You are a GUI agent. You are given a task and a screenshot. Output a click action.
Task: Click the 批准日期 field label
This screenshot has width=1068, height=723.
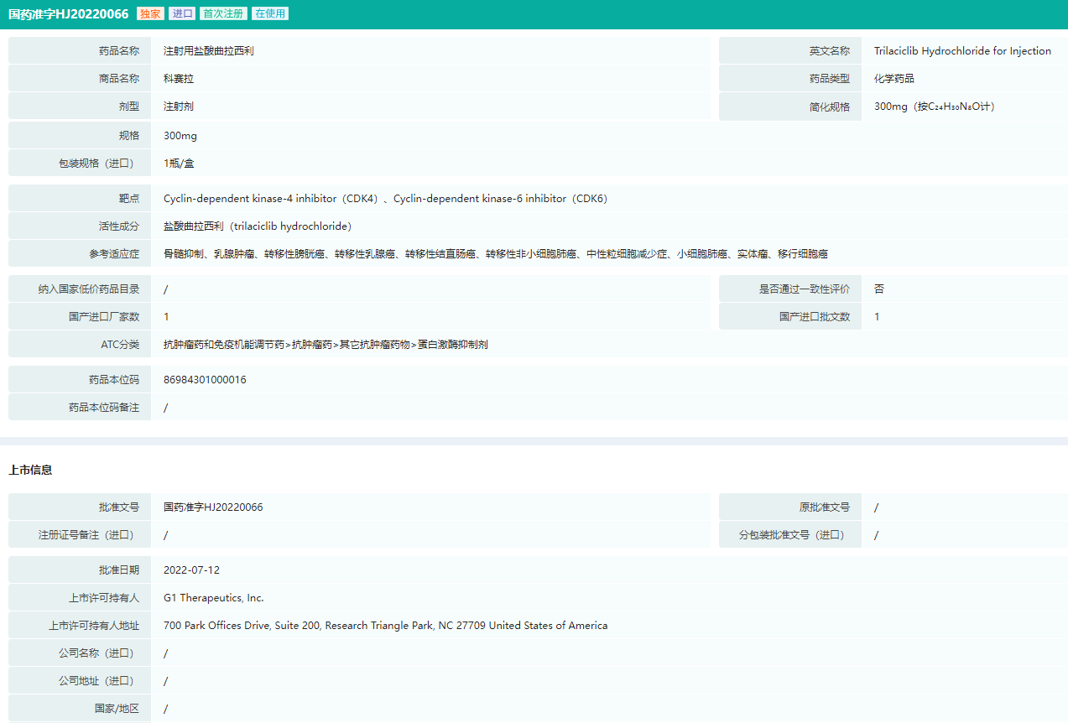(119, 570)
